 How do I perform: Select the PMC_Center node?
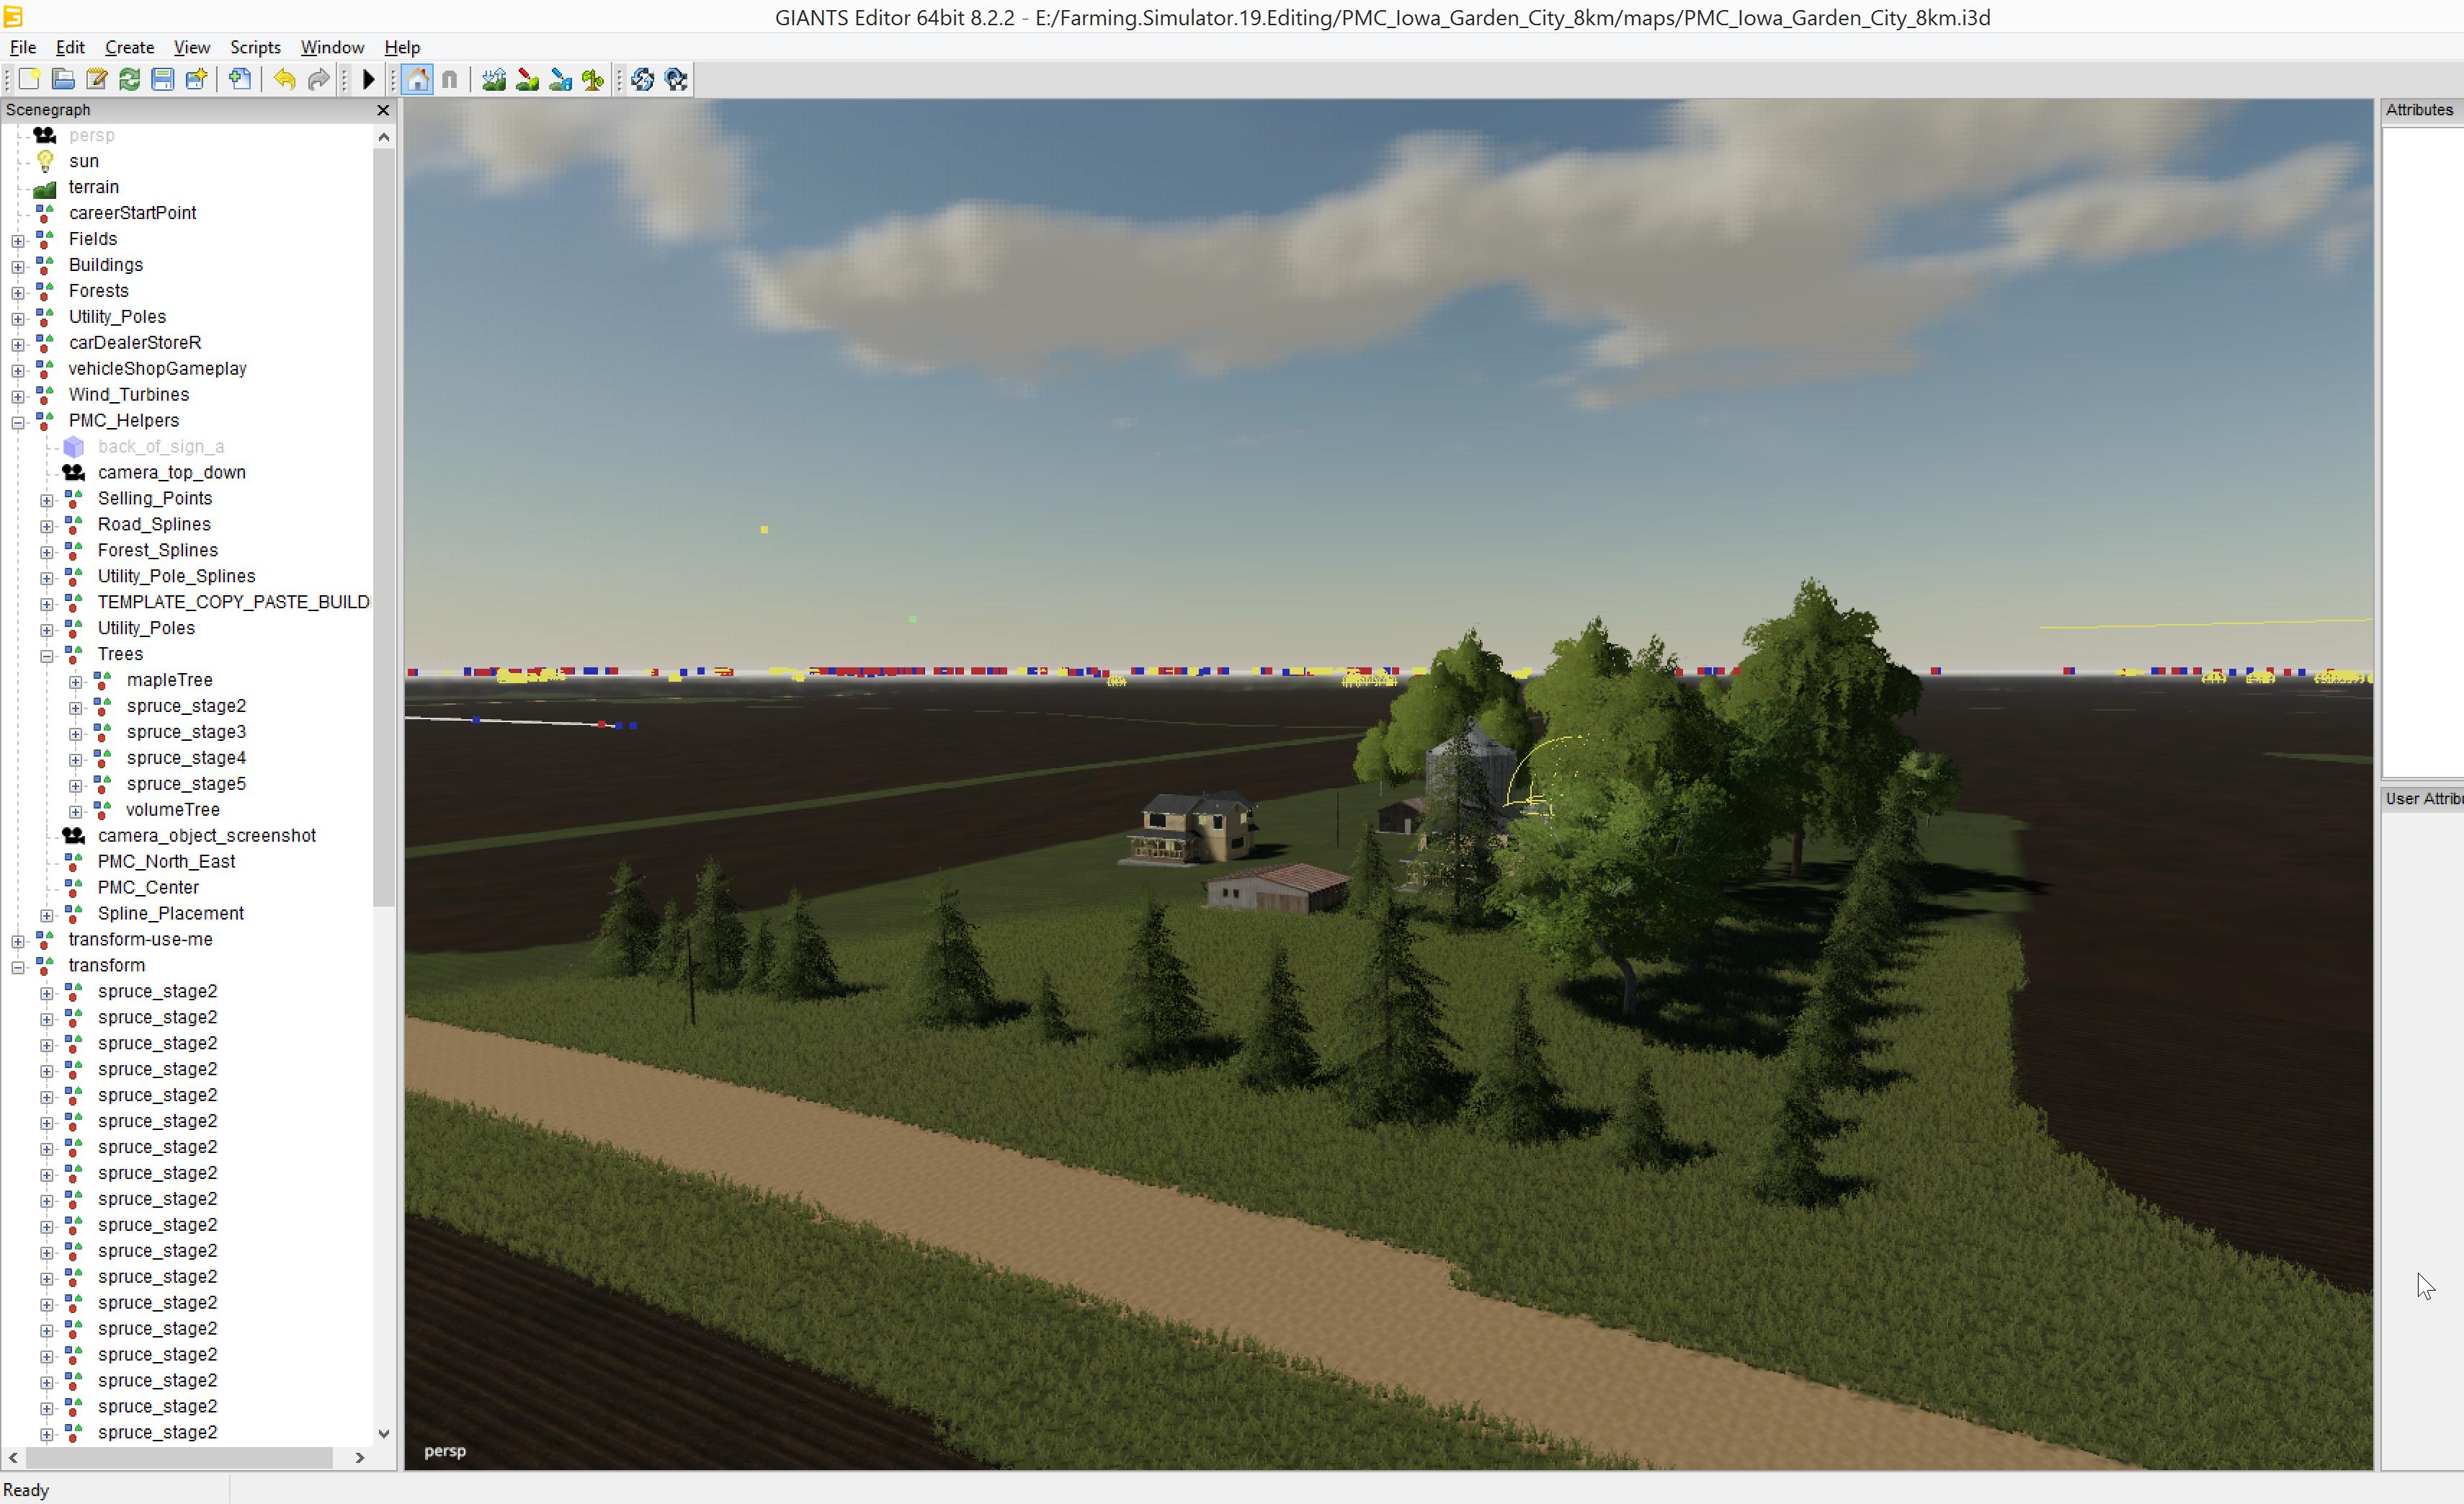[148, 887]
